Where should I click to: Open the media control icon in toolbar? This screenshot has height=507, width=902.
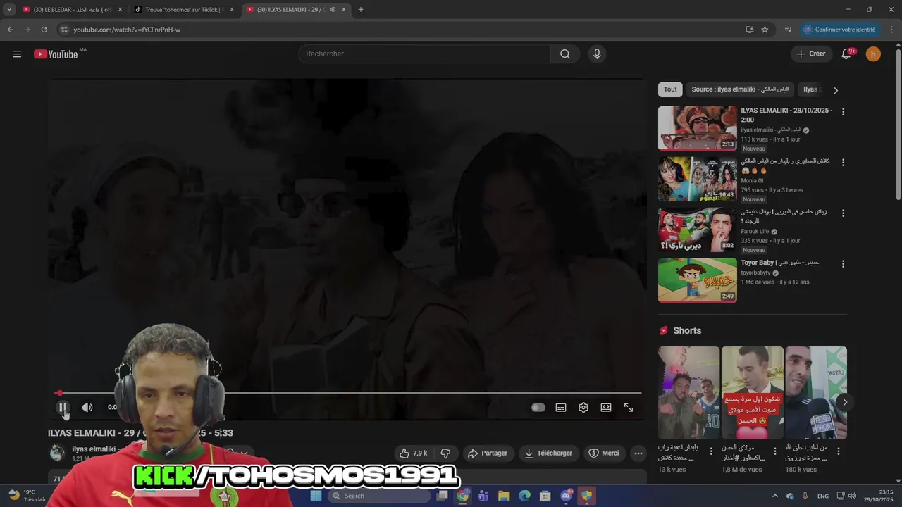[789, 30]
